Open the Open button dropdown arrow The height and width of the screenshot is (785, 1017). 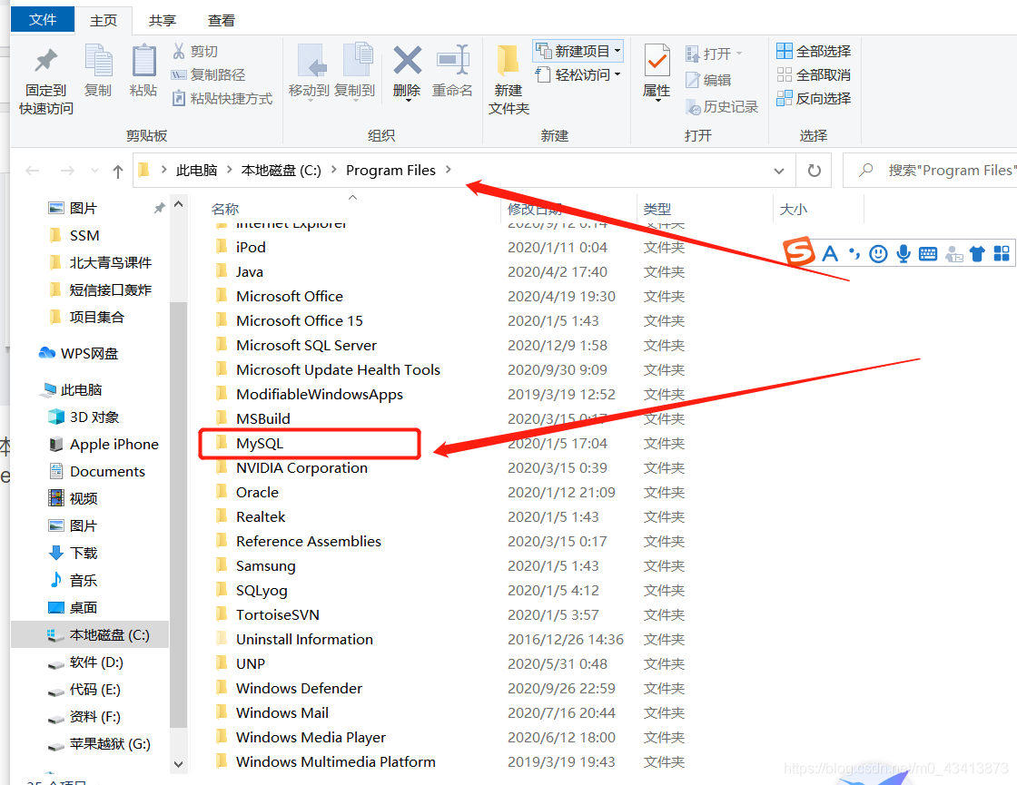[739, 54]
